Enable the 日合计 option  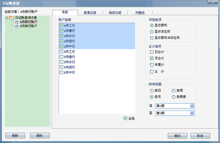point(152,52)
